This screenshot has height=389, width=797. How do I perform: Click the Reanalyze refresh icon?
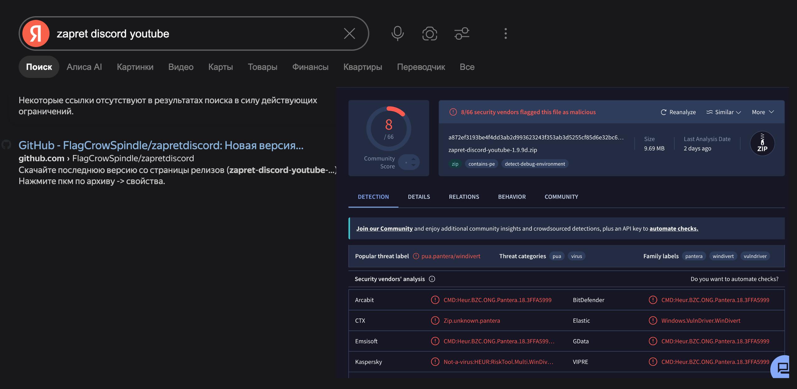[663, 112]
